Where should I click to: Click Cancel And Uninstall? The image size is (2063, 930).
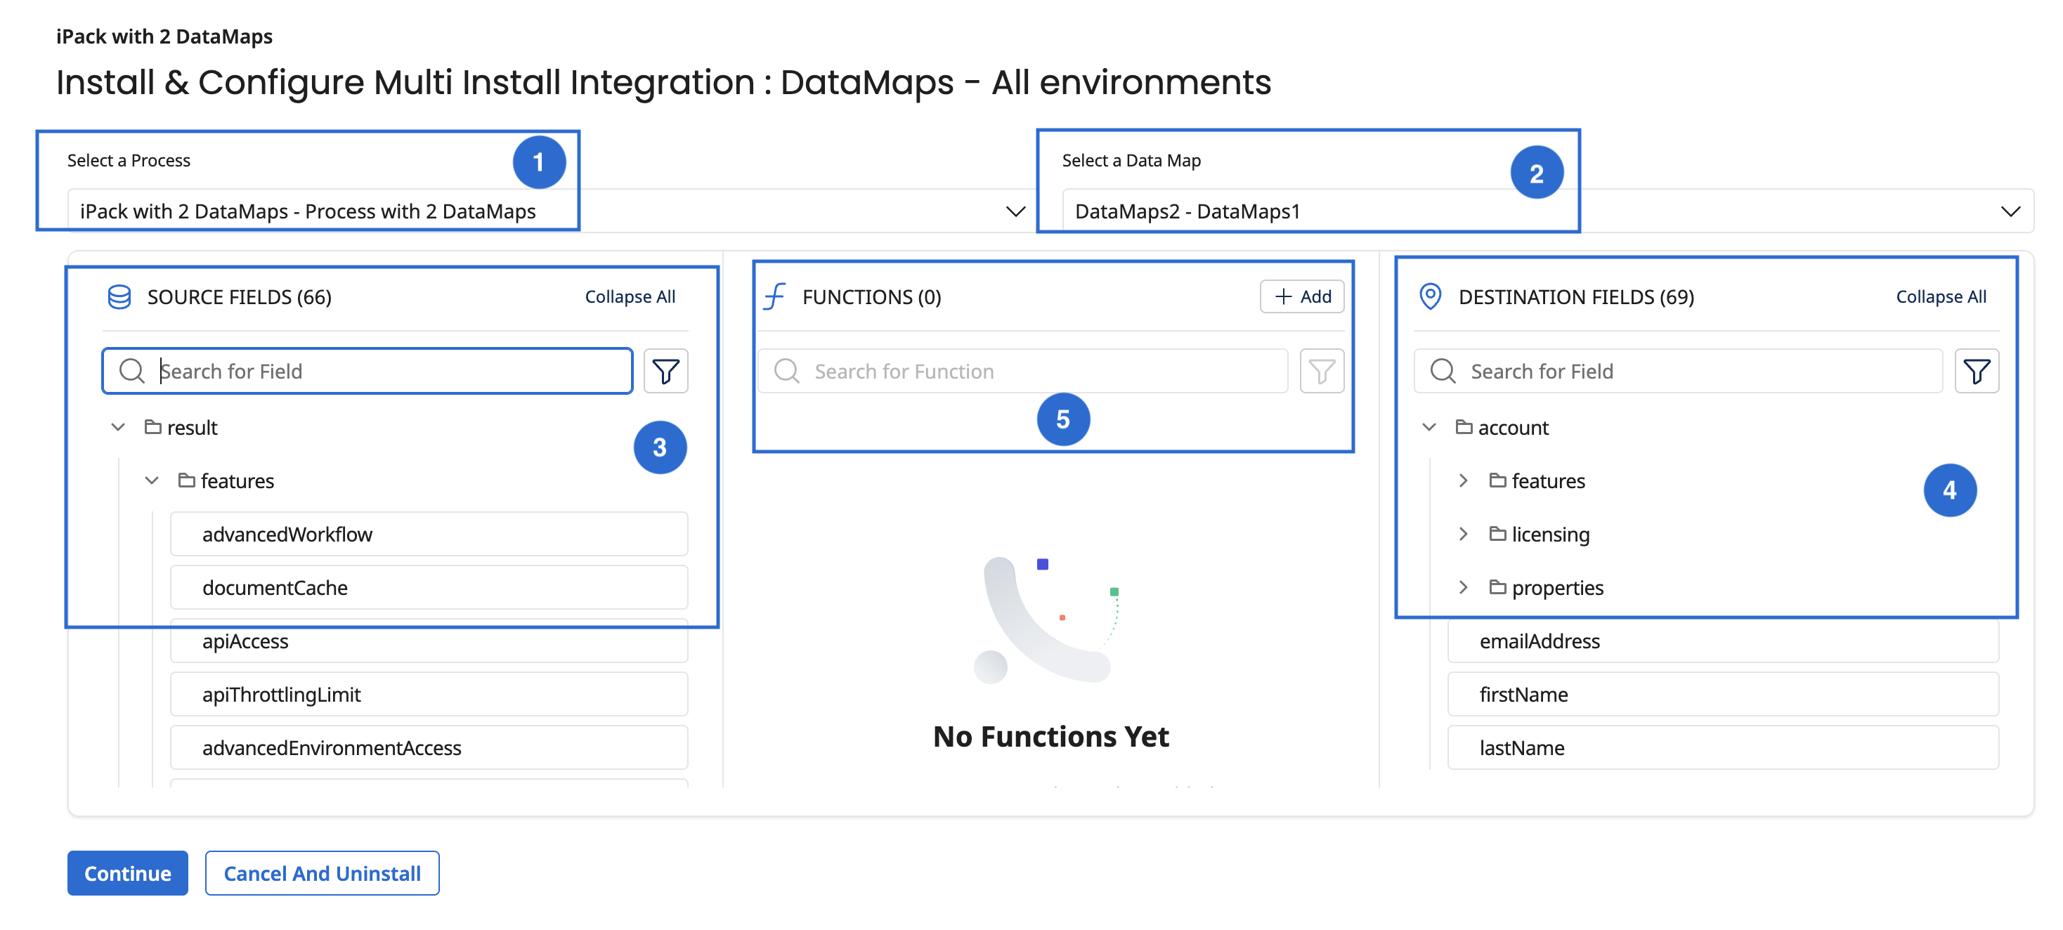(x=322, y=873)
